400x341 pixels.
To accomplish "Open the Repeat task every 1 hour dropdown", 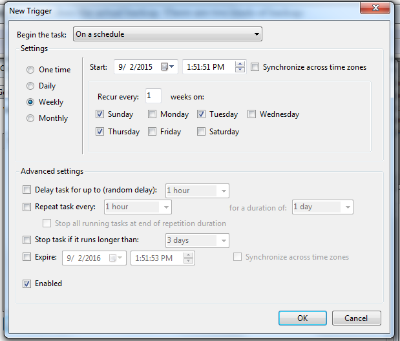I will (x=138, y=207).
